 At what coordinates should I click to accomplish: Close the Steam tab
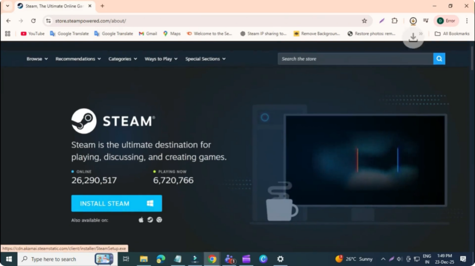pos(90,6)
